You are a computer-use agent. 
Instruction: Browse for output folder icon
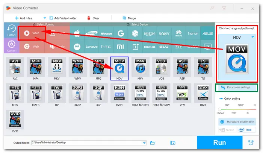153,143
